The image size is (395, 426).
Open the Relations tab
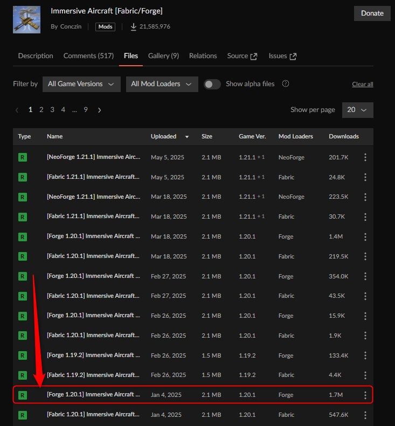coord(203,55)
